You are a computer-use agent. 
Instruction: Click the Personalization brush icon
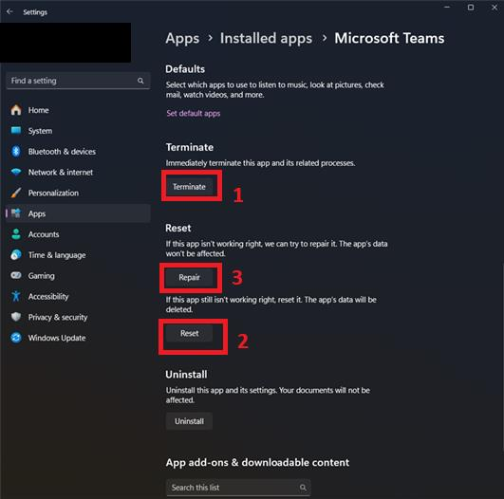pos(16,193)
